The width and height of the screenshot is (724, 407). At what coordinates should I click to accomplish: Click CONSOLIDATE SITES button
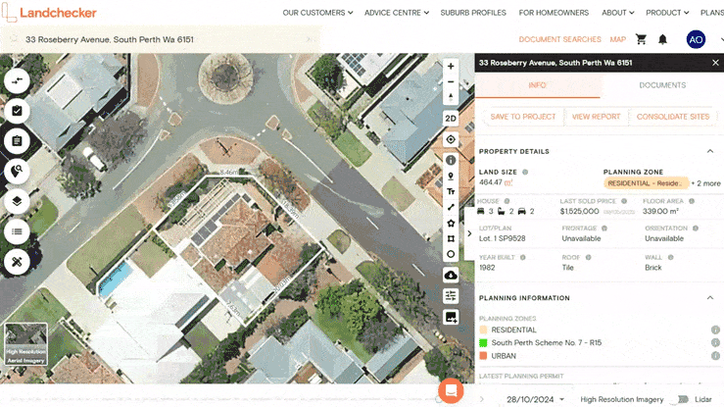pos(673,117)
